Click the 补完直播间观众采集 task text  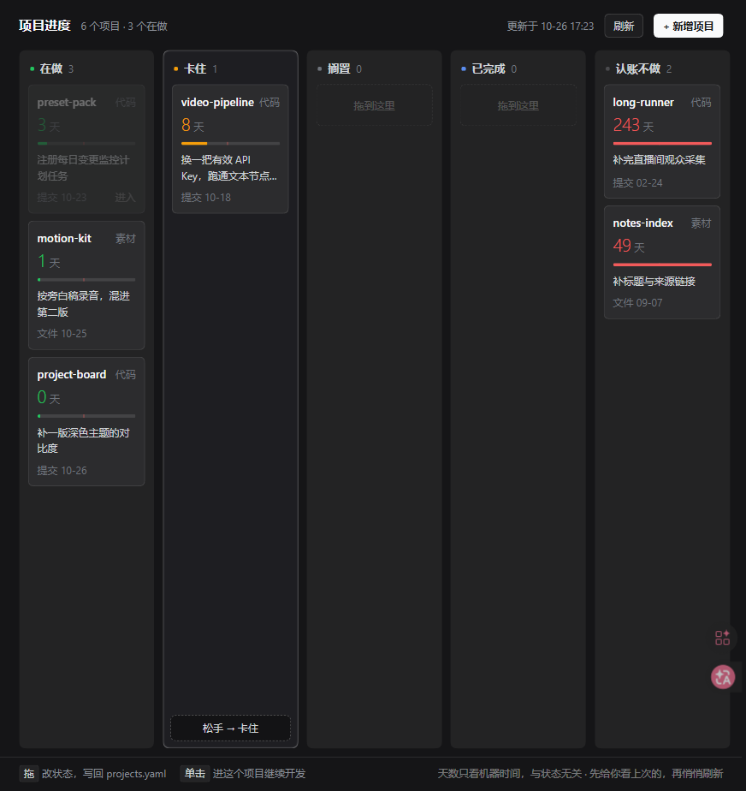coord(660,160)
